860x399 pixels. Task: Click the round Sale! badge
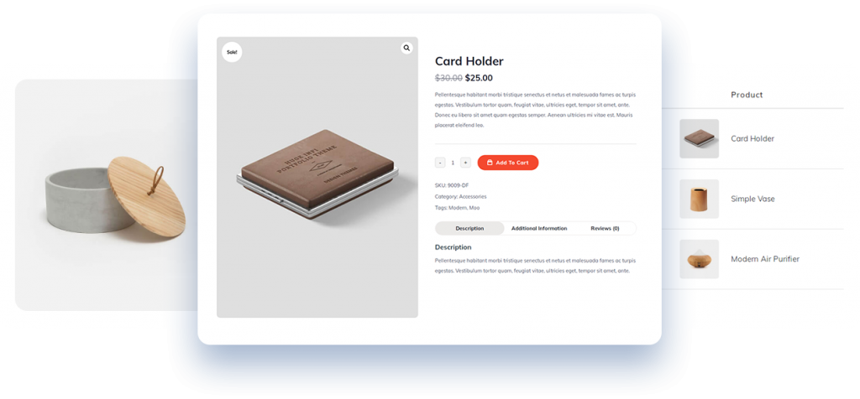[232, 52]
